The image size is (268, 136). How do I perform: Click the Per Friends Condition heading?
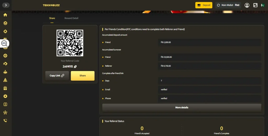pos(144,29)
